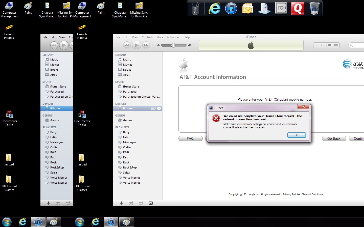Click Play in the left iTunes window
The image size is (364, 227).
[64, 45]
